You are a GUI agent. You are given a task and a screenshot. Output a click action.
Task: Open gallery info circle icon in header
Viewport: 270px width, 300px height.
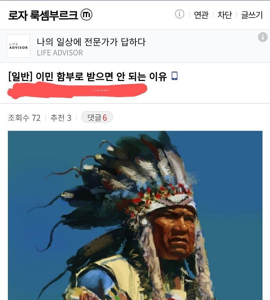click(180, 14)
